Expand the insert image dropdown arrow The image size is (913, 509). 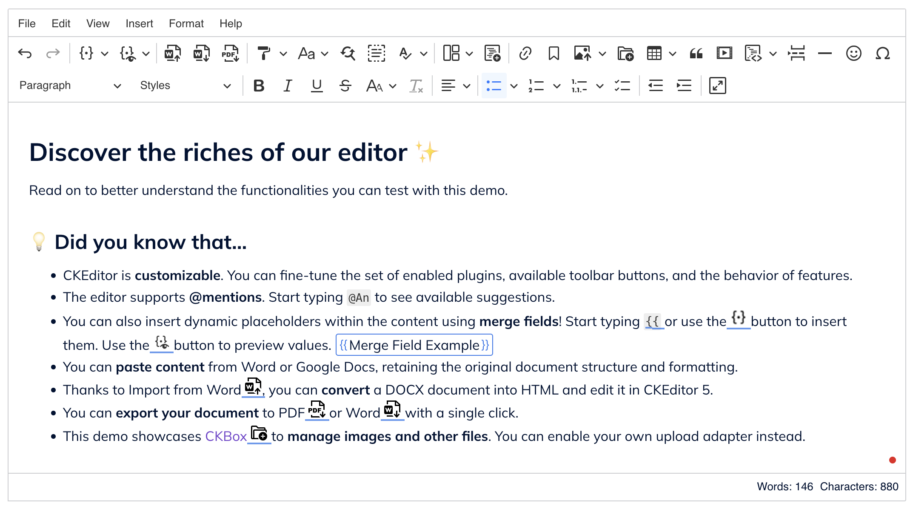point(602,54)
